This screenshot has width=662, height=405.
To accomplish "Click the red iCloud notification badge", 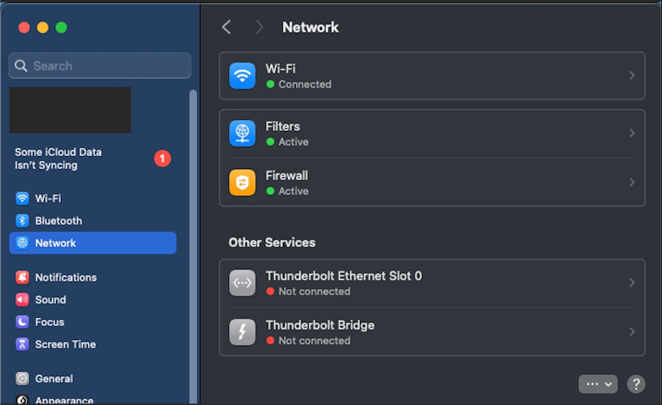I will 162,158.
